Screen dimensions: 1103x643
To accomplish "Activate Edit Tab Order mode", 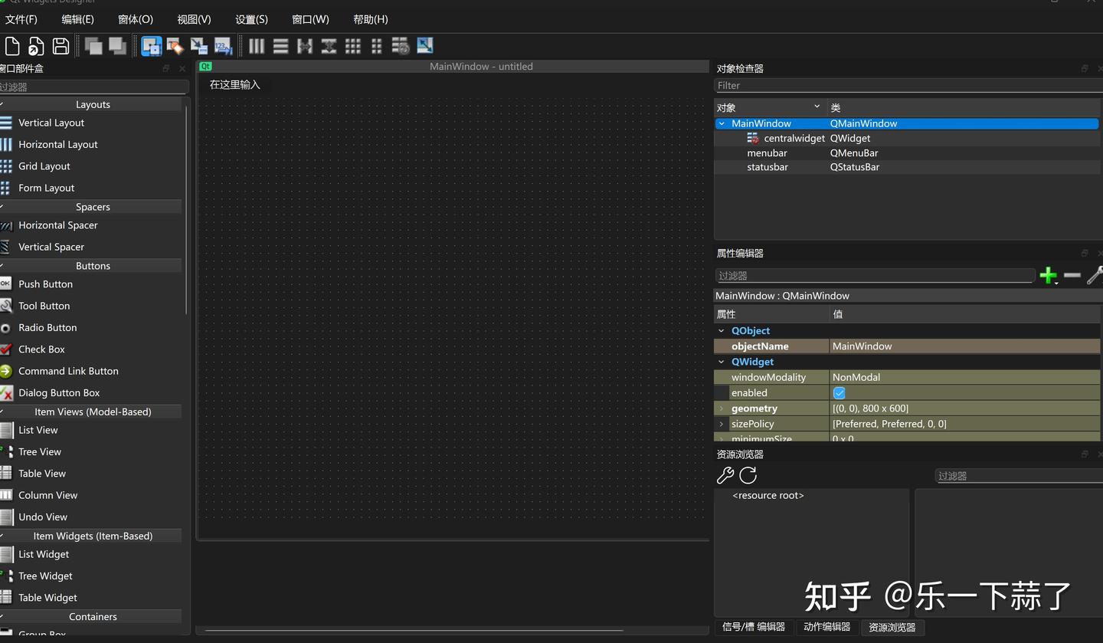I will click(x=223, y=46).
